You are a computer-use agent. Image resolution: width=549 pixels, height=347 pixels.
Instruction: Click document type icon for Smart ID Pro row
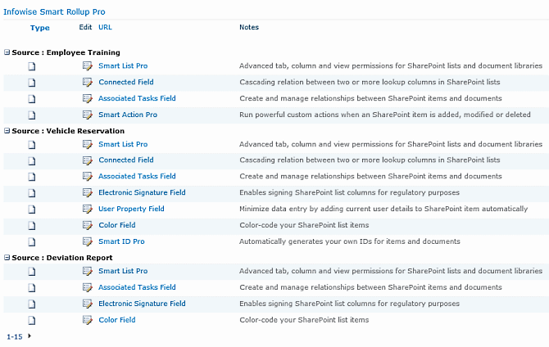pyautogui.click(x=32, y=241)
